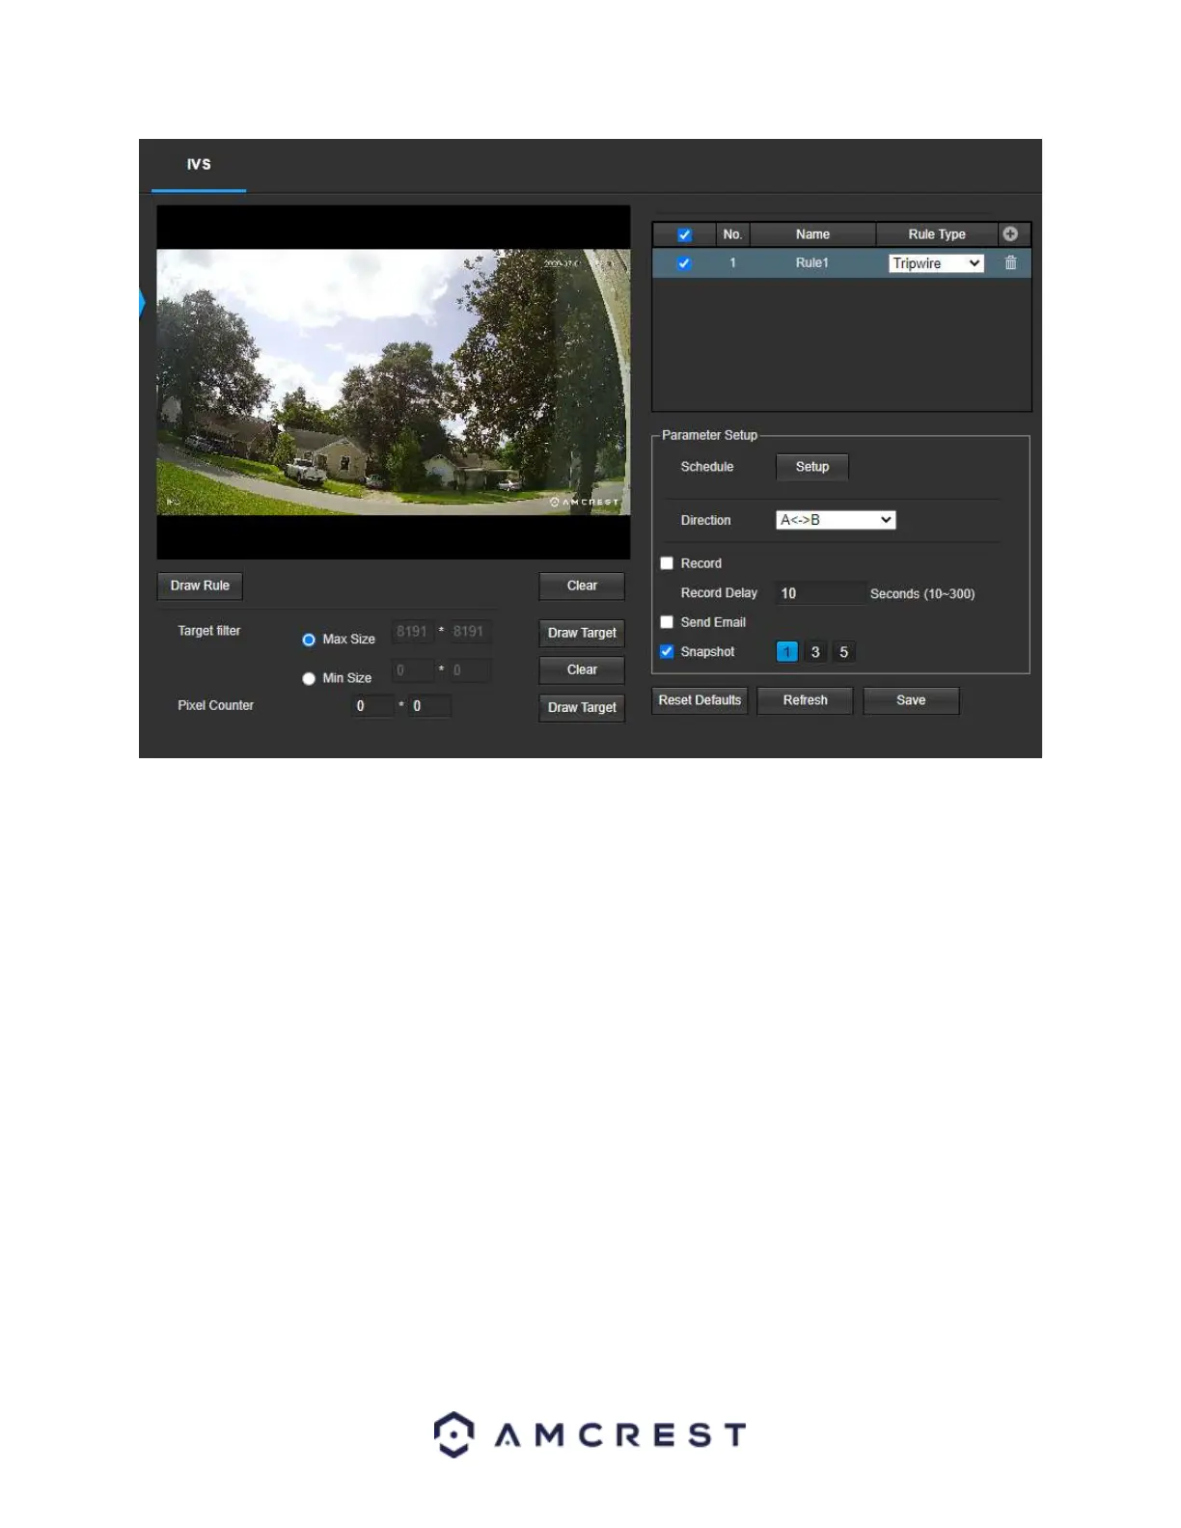
Task: Uncheck the Snapshot checkbox
Action: tap(667, 652)
